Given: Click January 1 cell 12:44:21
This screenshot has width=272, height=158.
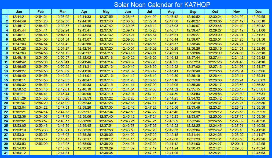Looking at the screenshot, I should click(x=19, y=17).
